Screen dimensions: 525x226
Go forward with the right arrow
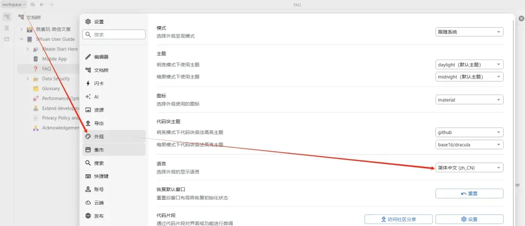pyautogui.click(x=51, y=4)
